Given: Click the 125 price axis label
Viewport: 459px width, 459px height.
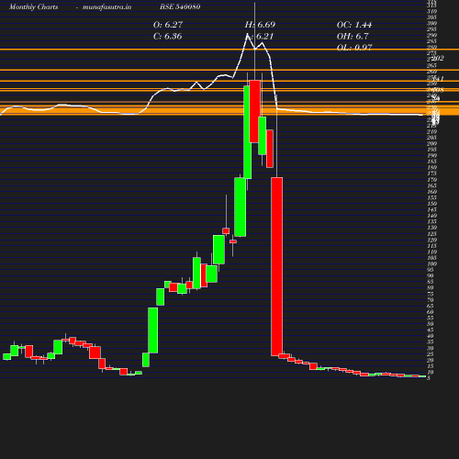Looking at the screenshot, I should pos(431,234).
